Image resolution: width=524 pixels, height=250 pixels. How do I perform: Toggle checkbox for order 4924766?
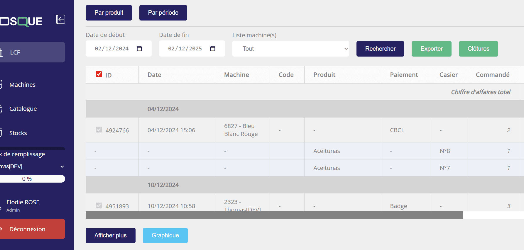click(99, 130)
